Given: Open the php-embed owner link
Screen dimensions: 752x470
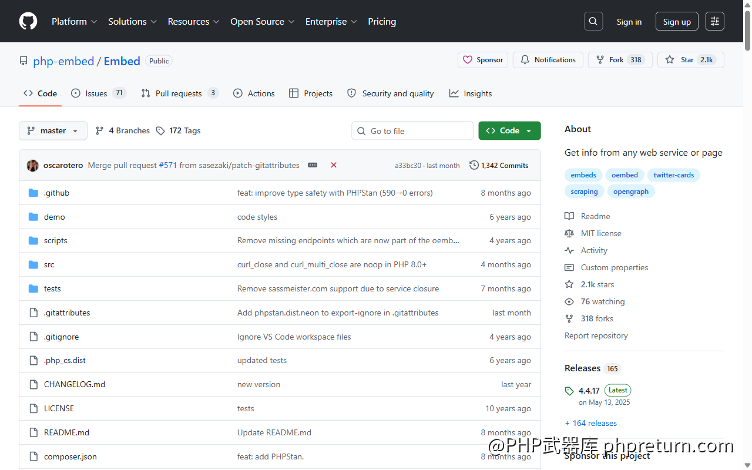Looking at the screenshot, I should click(63, 61).
